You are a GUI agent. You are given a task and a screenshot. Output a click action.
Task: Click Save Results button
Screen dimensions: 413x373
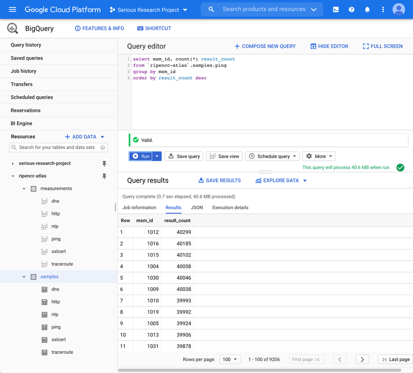[x=220, y=180]
